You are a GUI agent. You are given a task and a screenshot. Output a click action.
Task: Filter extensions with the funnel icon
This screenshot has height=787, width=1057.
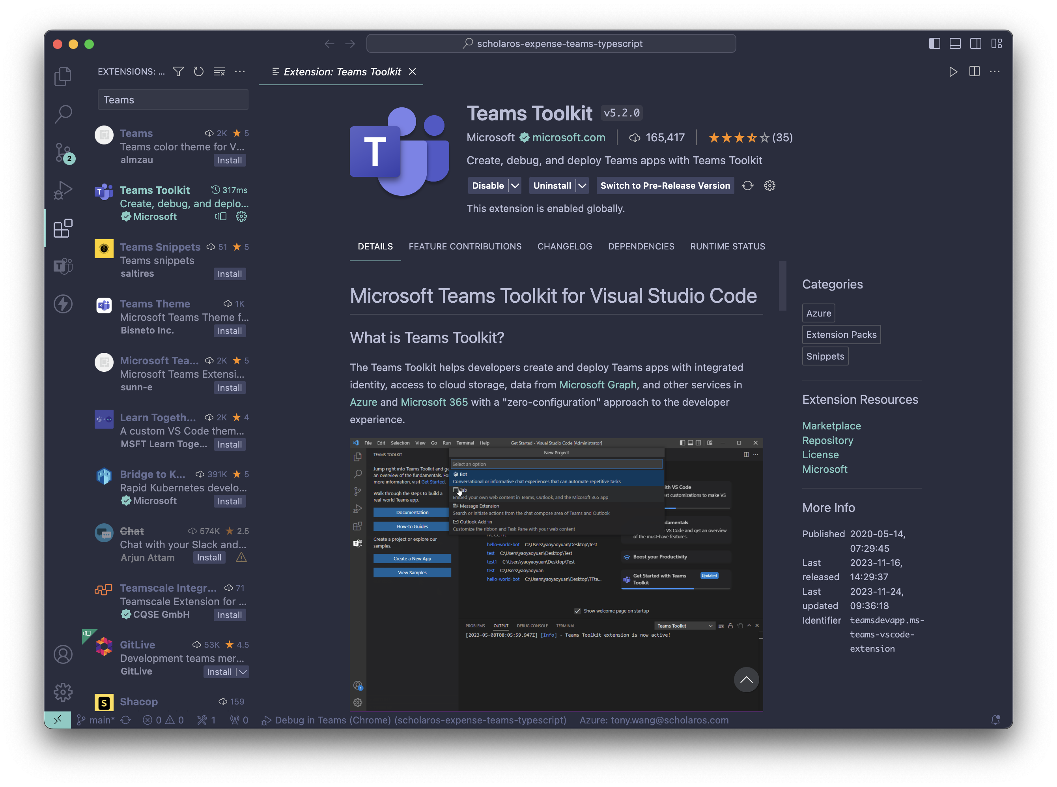[x=178, y=71]
